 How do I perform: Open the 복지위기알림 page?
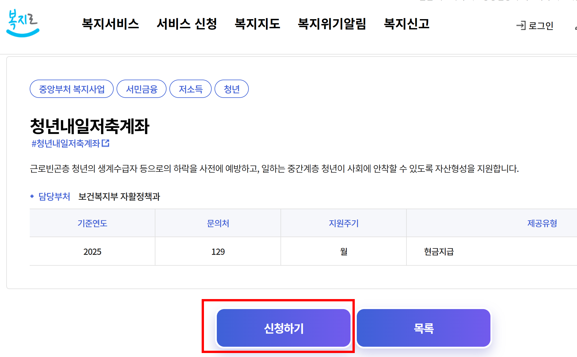tap(332, 24)
